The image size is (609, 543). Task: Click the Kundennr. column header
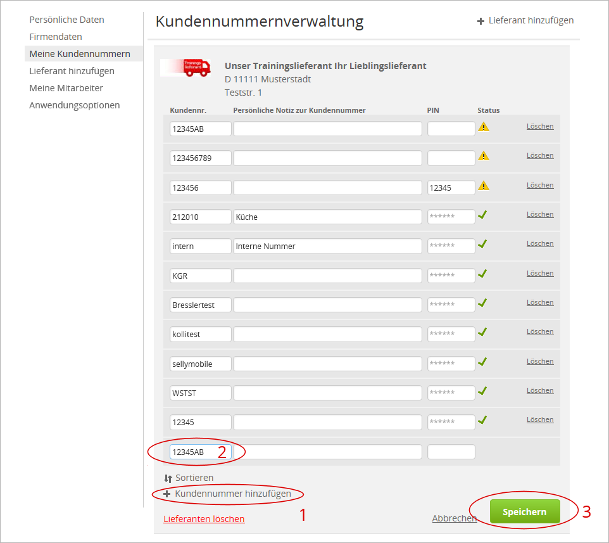(188, 110)
